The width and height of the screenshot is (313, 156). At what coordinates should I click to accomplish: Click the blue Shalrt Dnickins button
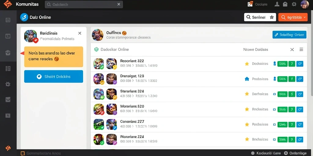53,76
